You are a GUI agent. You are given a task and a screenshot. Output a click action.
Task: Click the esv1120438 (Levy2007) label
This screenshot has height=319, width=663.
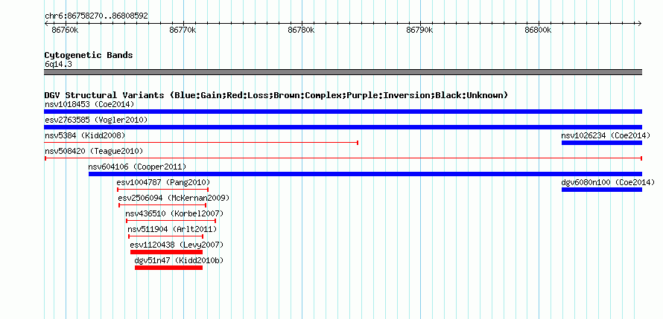(x=177, y=245)
